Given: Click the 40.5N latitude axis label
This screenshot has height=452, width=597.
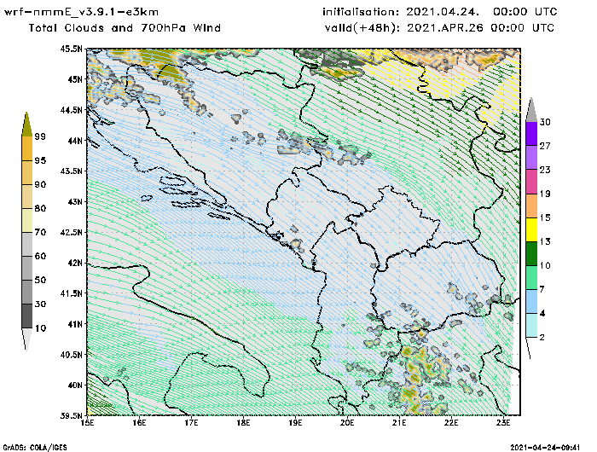Looking at the screenshot, I should click(71, 355).
